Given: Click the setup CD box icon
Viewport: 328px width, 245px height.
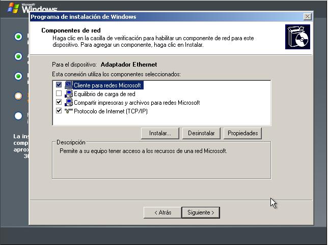Looking at the screenshot, I should 297,37.
